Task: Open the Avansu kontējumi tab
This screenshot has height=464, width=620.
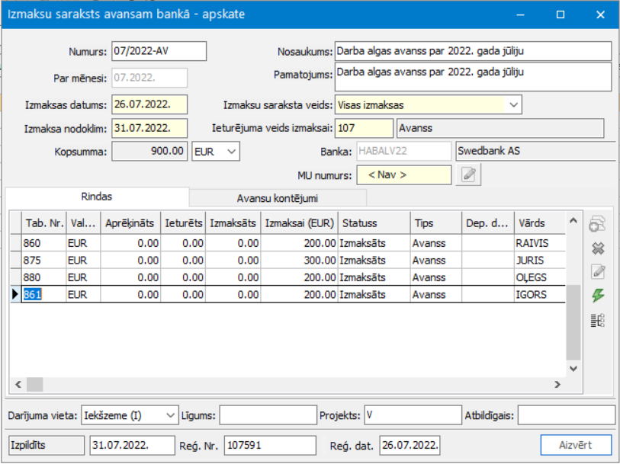Action: tap(278, 198)
